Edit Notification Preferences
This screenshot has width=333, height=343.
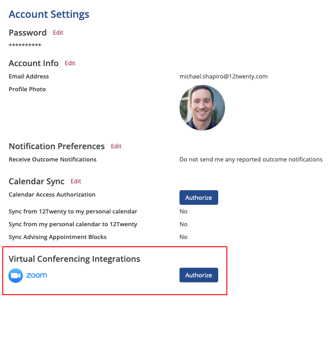(116, 146)
